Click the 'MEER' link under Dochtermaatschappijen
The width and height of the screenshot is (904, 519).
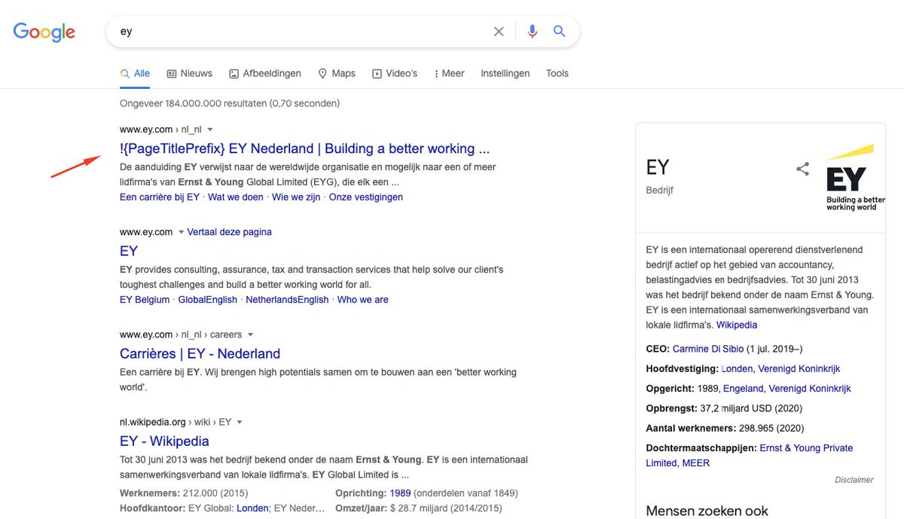click(696, 463)
